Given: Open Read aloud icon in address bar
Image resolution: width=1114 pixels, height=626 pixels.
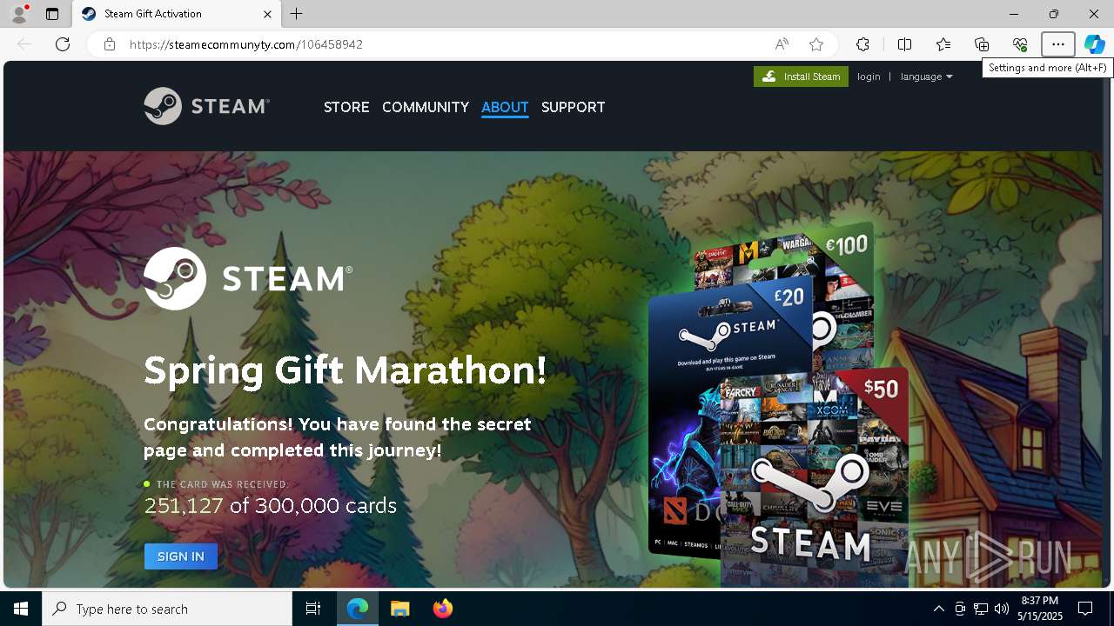Looking at the screenshot, I should (x=782, y=44).
